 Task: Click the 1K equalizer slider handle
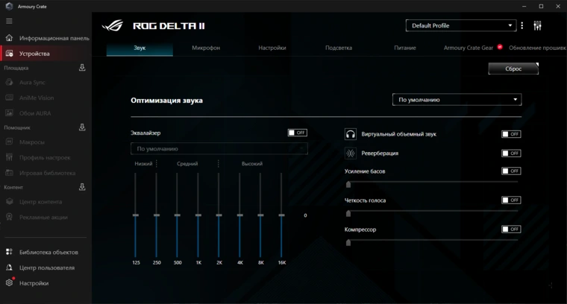(198, 215)
